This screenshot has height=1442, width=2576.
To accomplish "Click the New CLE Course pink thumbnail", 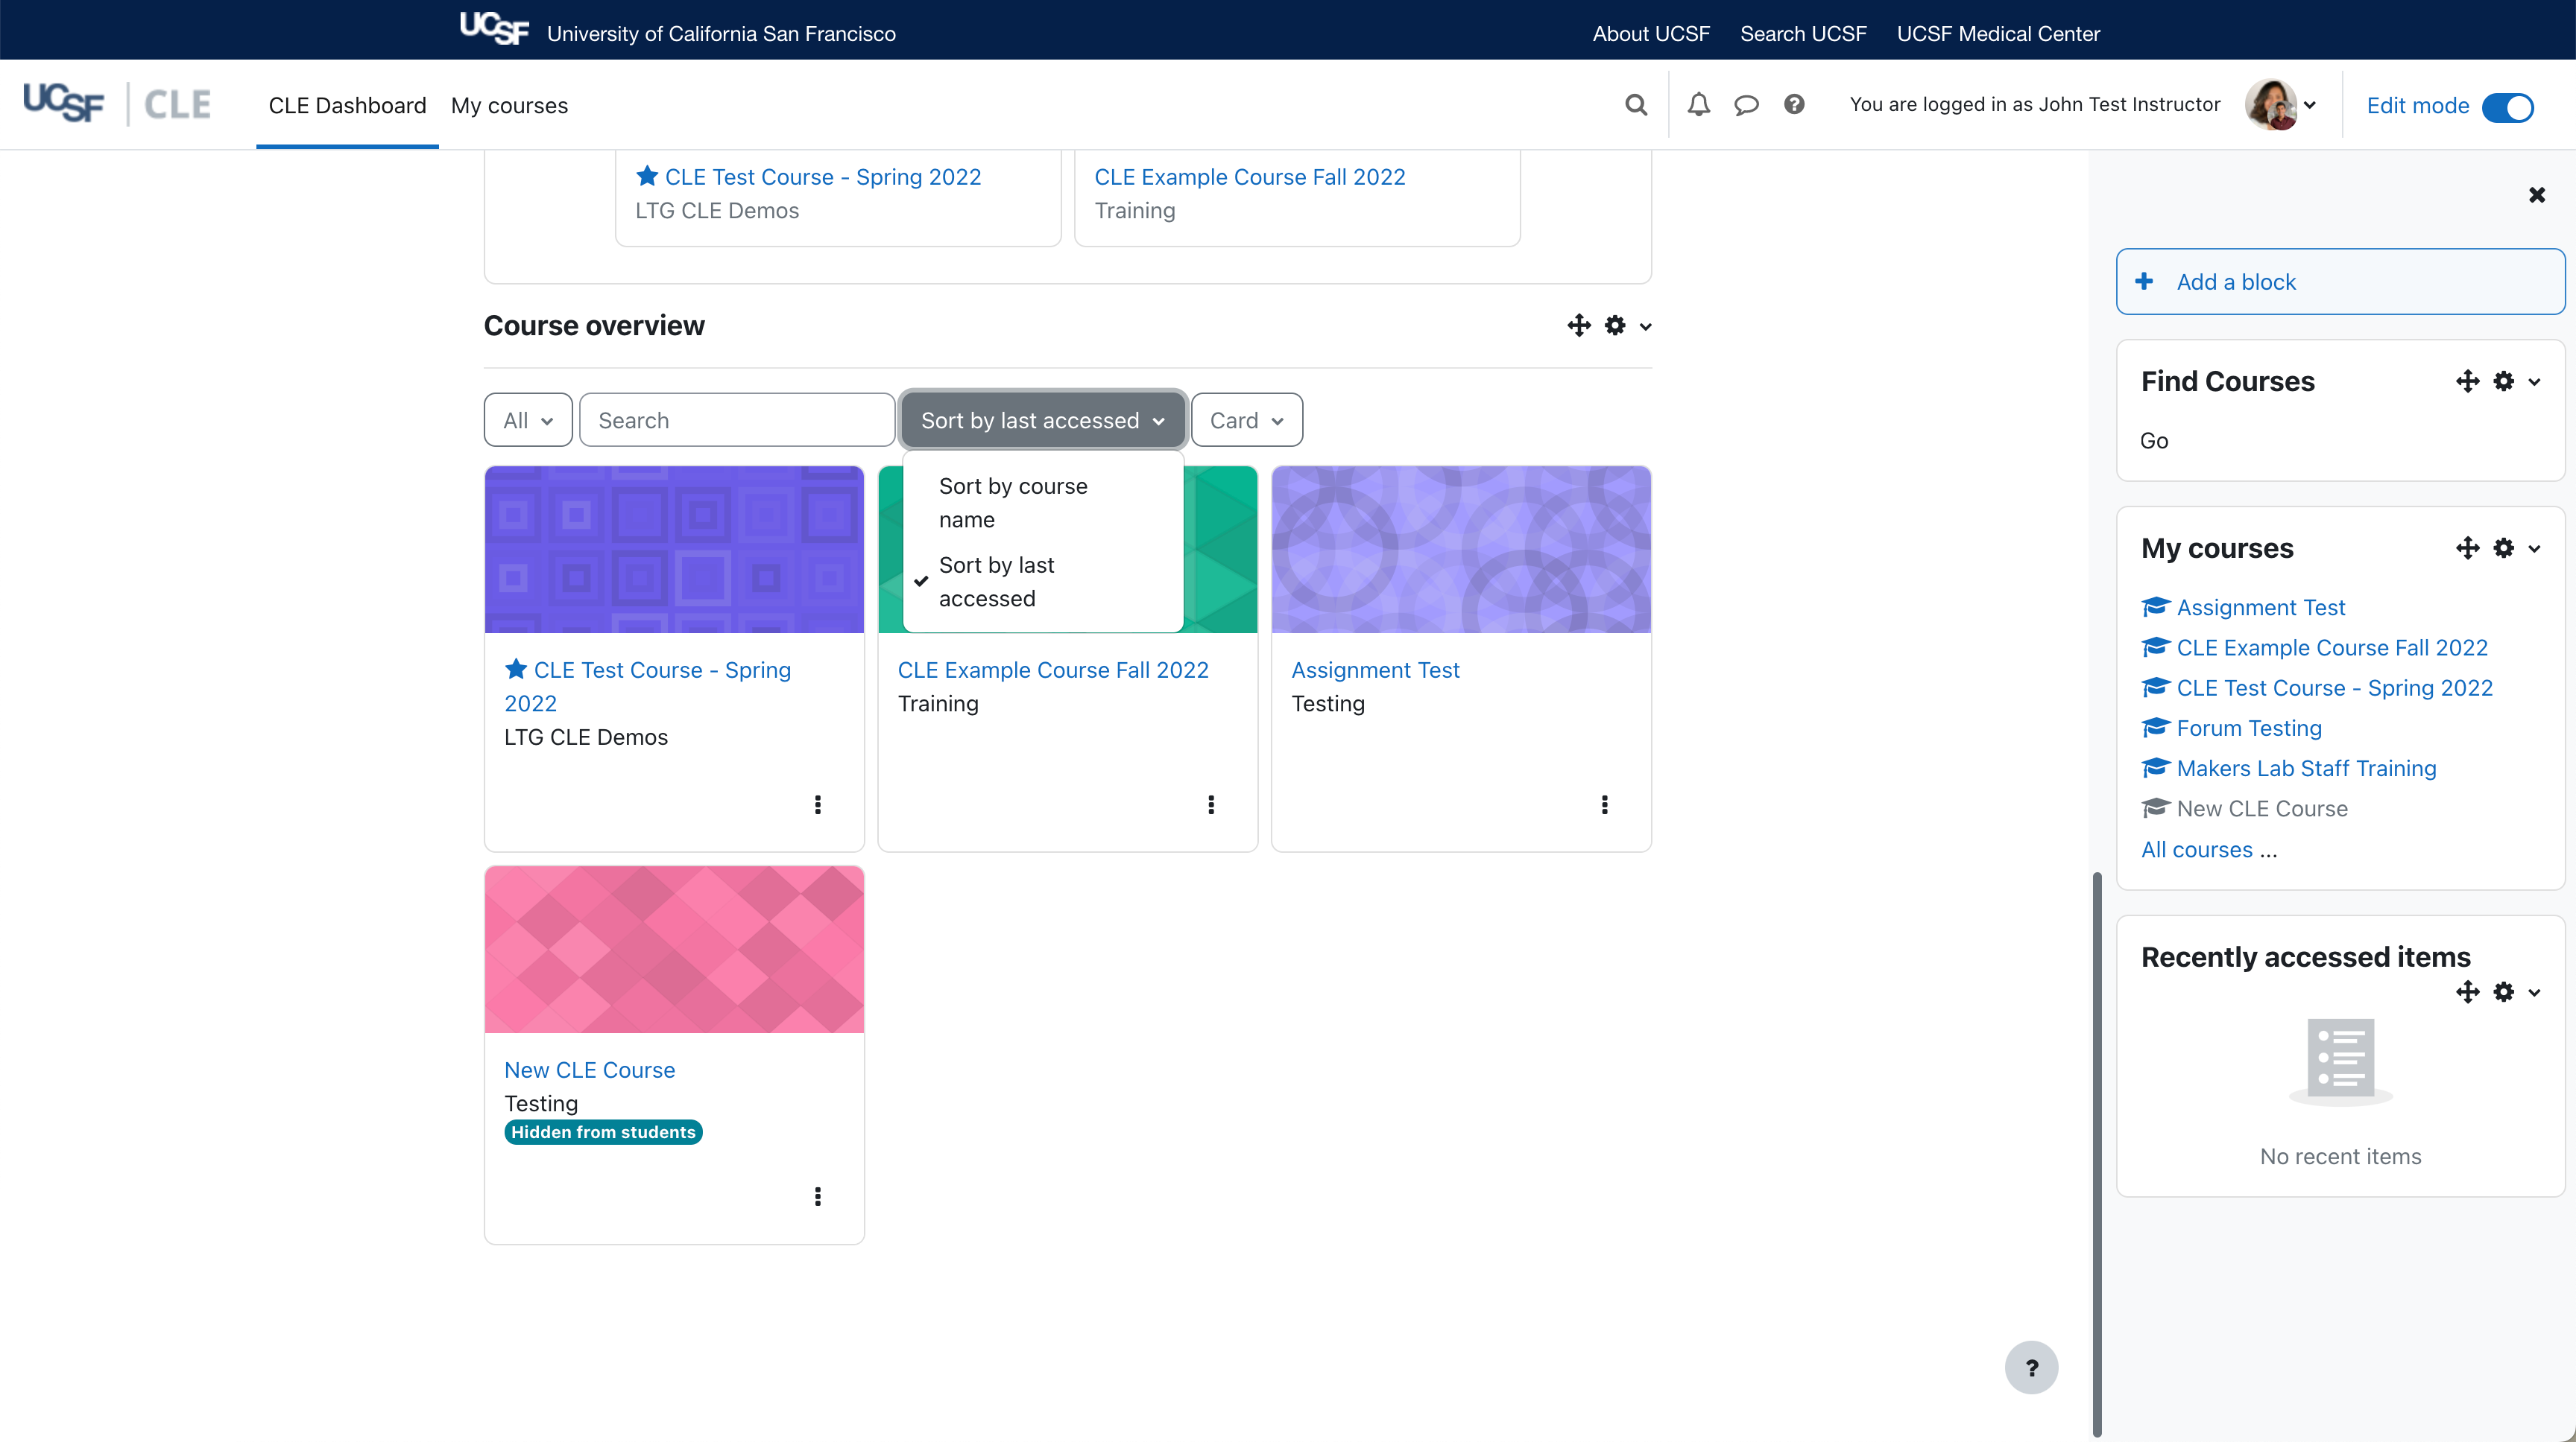I will click(674, 950).
